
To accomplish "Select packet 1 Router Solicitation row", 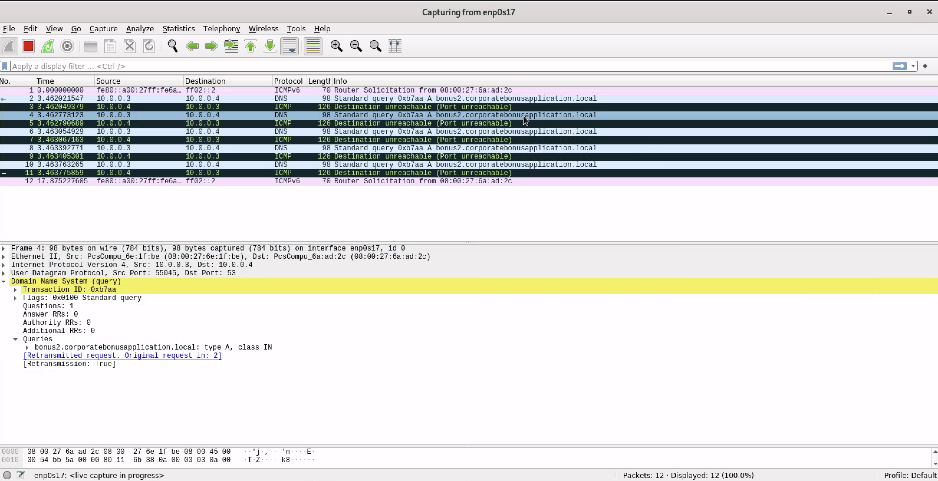I will (469, 90).
